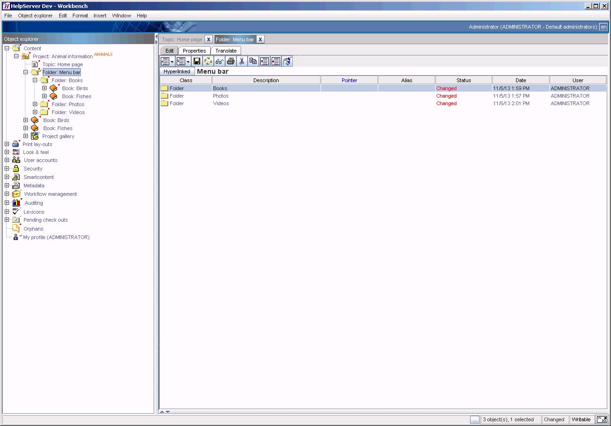Click the Save (floppy disk) toolbar icon
The height and width of the screenshot is (426, 611).
[x=197, y=61]
